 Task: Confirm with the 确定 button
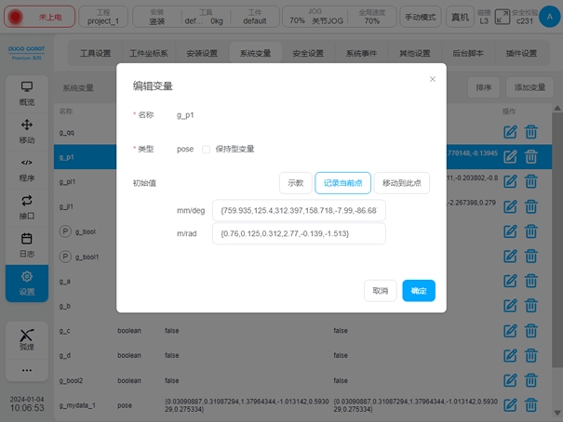point(418,291)
